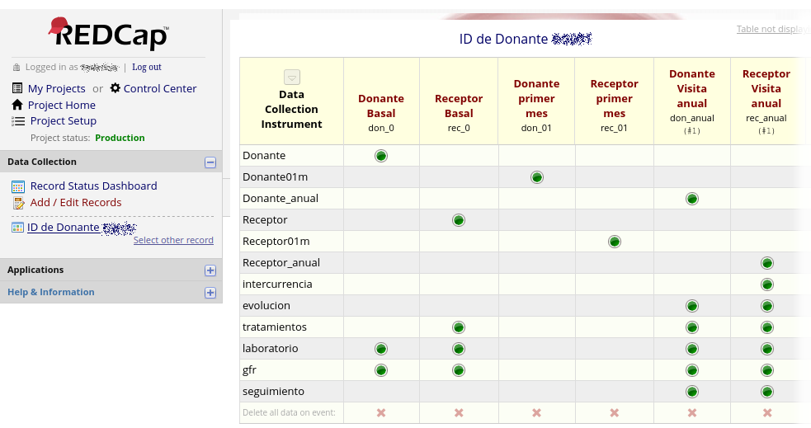The height and width of the screenshot is (428, 811).
Task: Click the REDCap logo
Action: [109, 34]
